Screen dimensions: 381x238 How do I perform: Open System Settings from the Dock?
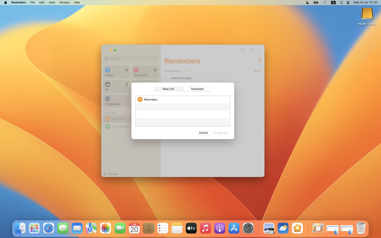tap(248, 228)
